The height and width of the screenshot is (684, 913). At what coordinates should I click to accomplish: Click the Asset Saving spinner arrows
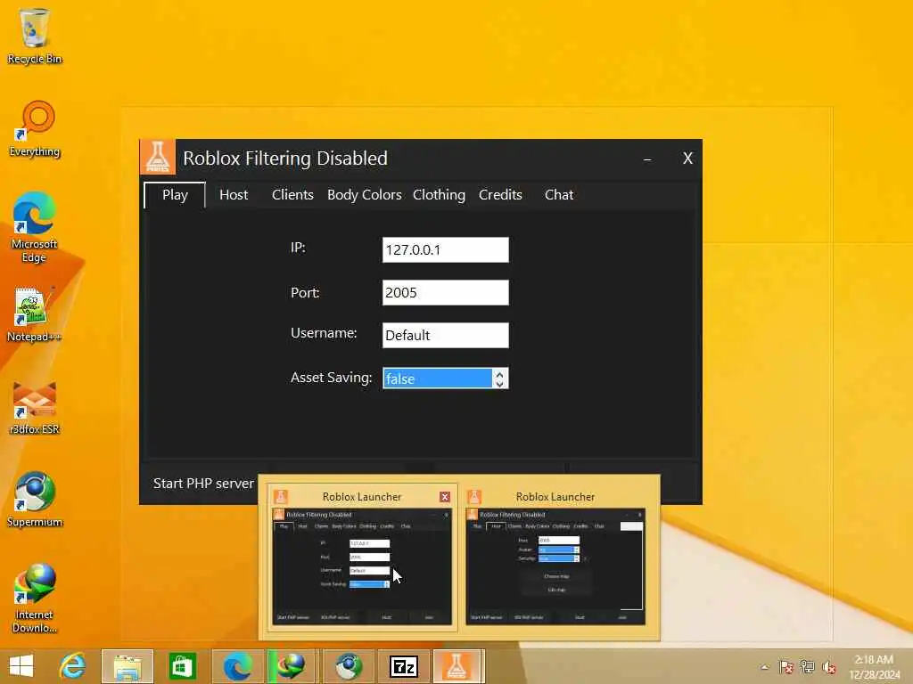click(x=500, y=378)
